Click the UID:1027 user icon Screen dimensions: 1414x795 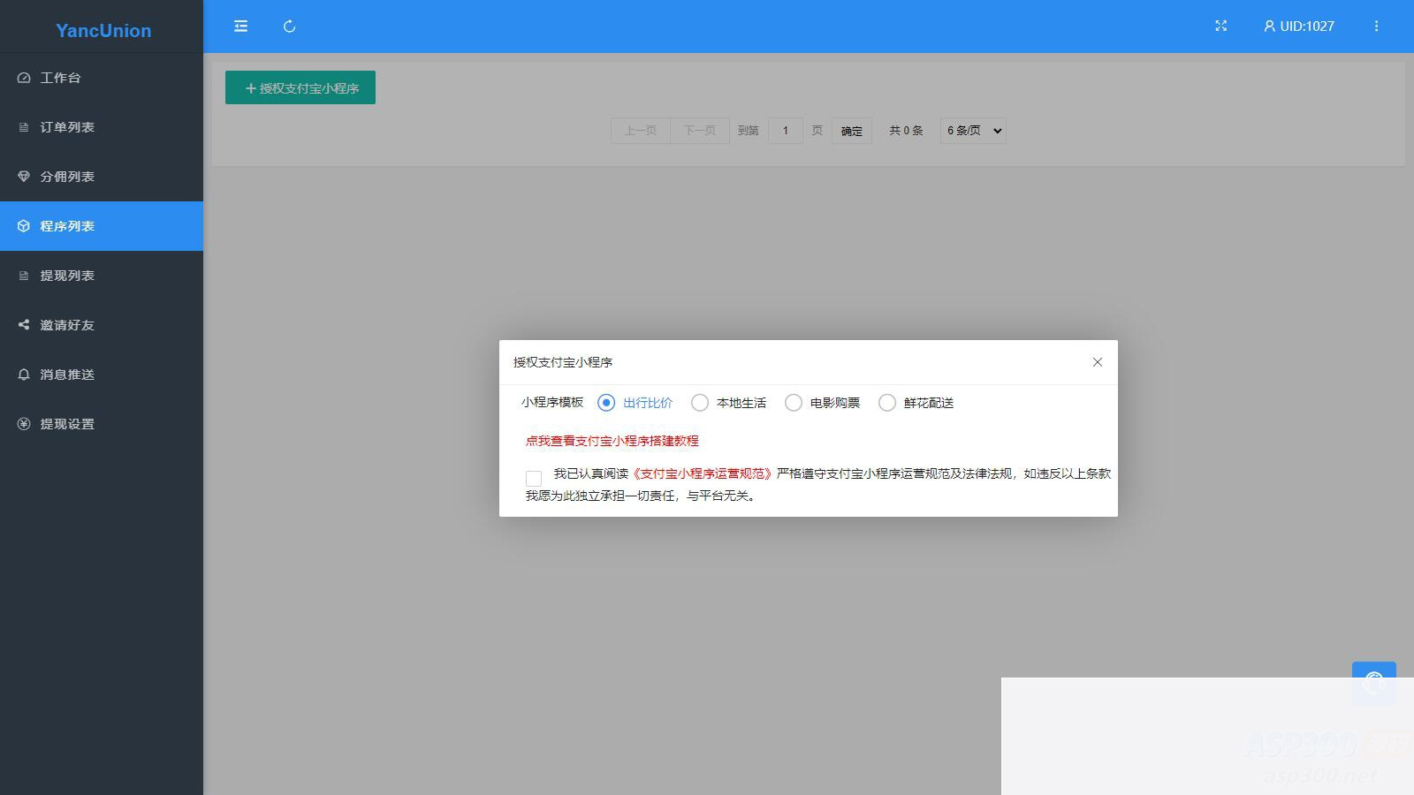tap(1269, 26)
